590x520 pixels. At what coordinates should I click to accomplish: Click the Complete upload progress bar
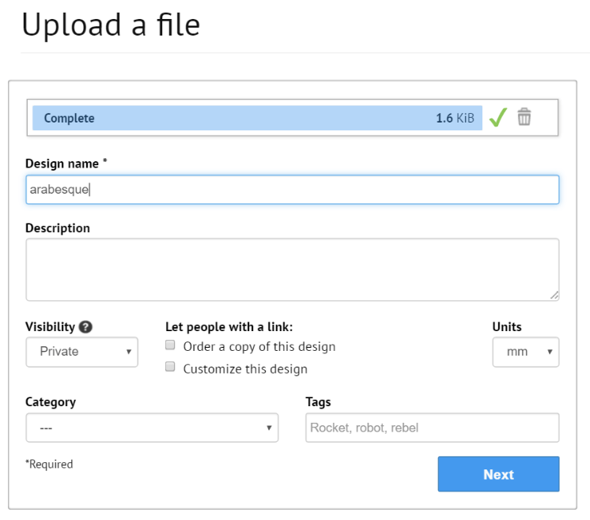pyautogui.click(x=257, y=118)
